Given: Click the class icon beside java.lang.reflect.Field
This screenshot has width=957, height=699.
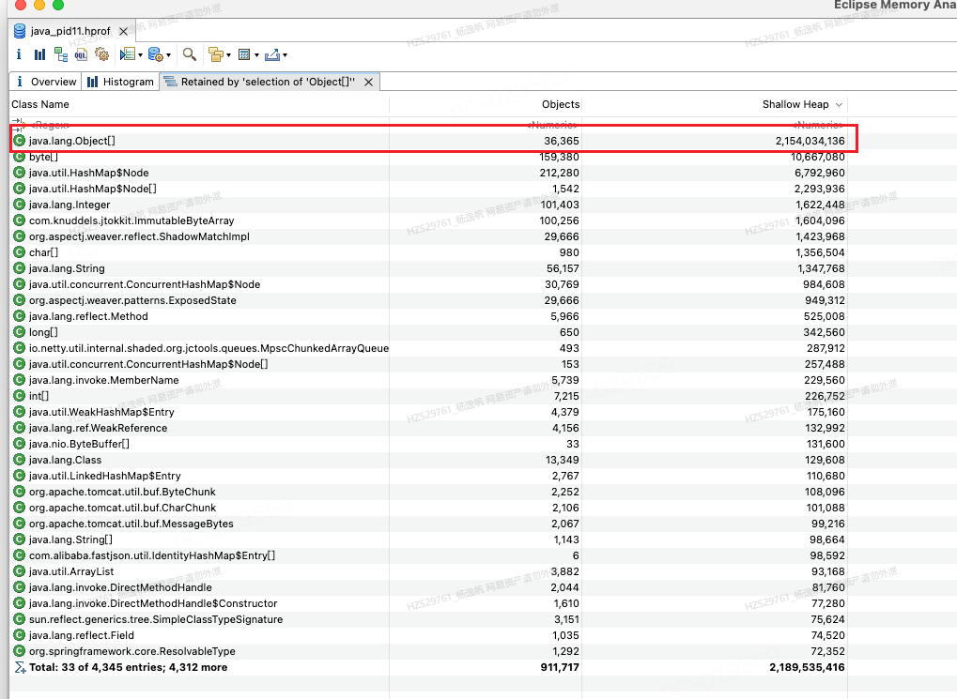Looking at the screenshot, I should coord(19,635).
